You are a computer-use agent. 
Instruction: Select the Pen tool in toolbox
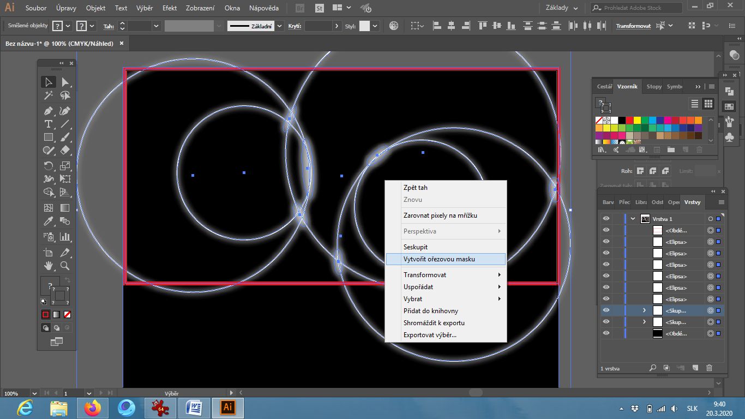pyautogui.click(x=49, y=111)
